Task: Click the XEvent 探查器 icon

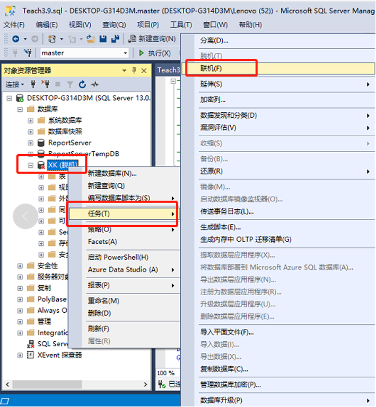Action: click(x=31, y=355)
